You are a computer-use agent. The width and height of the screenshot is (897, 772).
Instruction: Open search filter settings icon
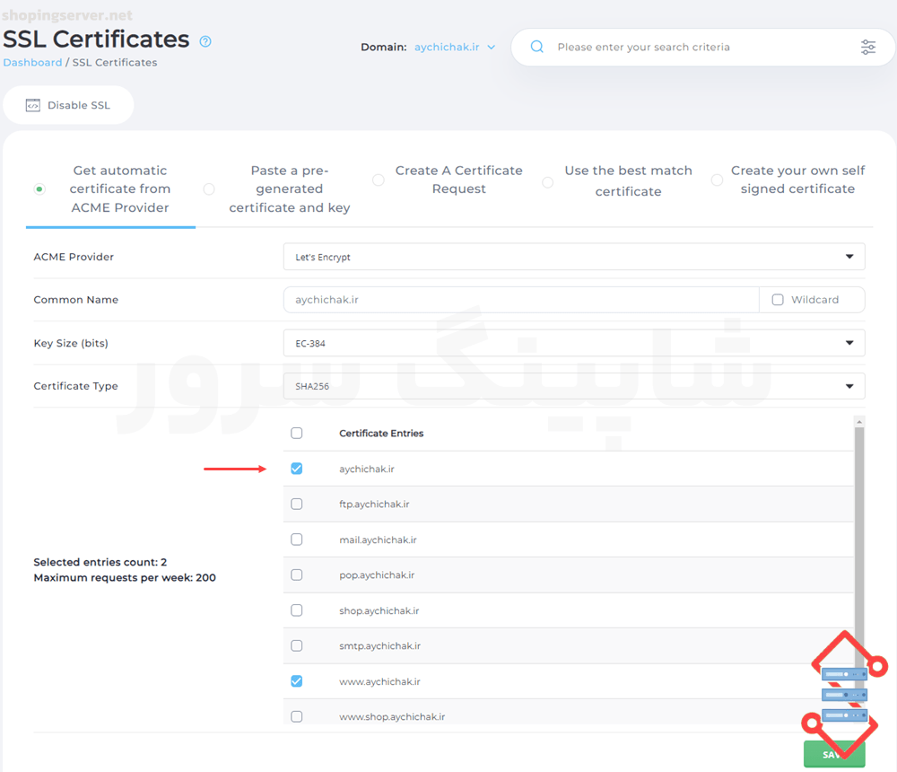click(867, 47)
